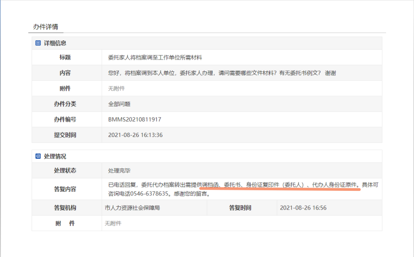The height and width of the screenshot is (257, 414).
Task: Click the 答复内容 label
Action: point(65,189)
